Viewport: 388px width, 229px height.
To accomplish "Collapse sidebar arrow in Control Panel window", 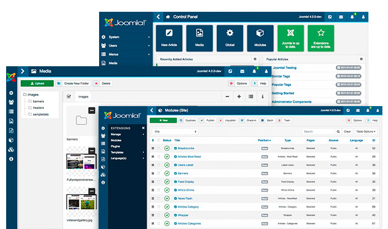I will pyautogui.click(x=158, y=17).
